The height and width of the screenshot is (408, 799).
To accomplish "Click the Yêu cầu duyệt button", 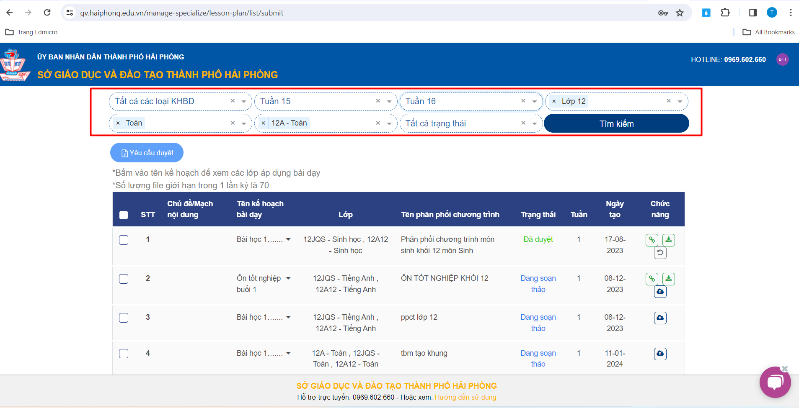I will point(147,153).
